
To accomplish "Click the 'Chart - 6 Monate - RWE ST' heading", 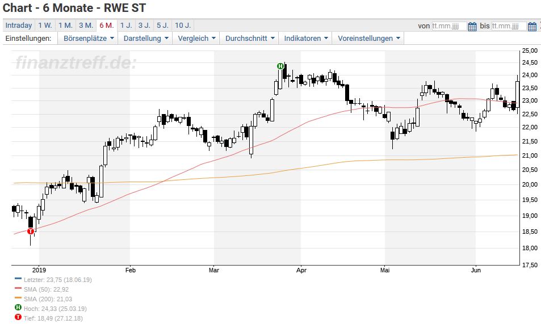I will point(74,8).
